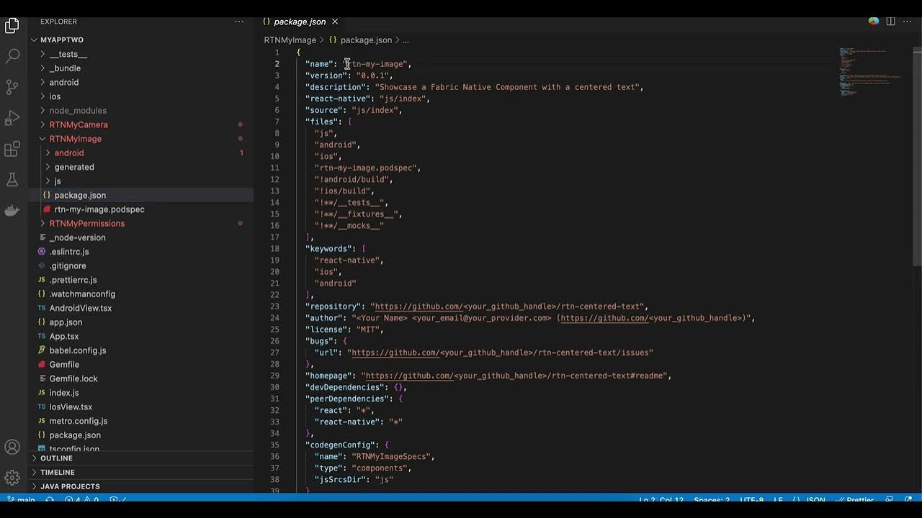Expand the ios folder
Viewport: 922px width, 518px height.
55,96
